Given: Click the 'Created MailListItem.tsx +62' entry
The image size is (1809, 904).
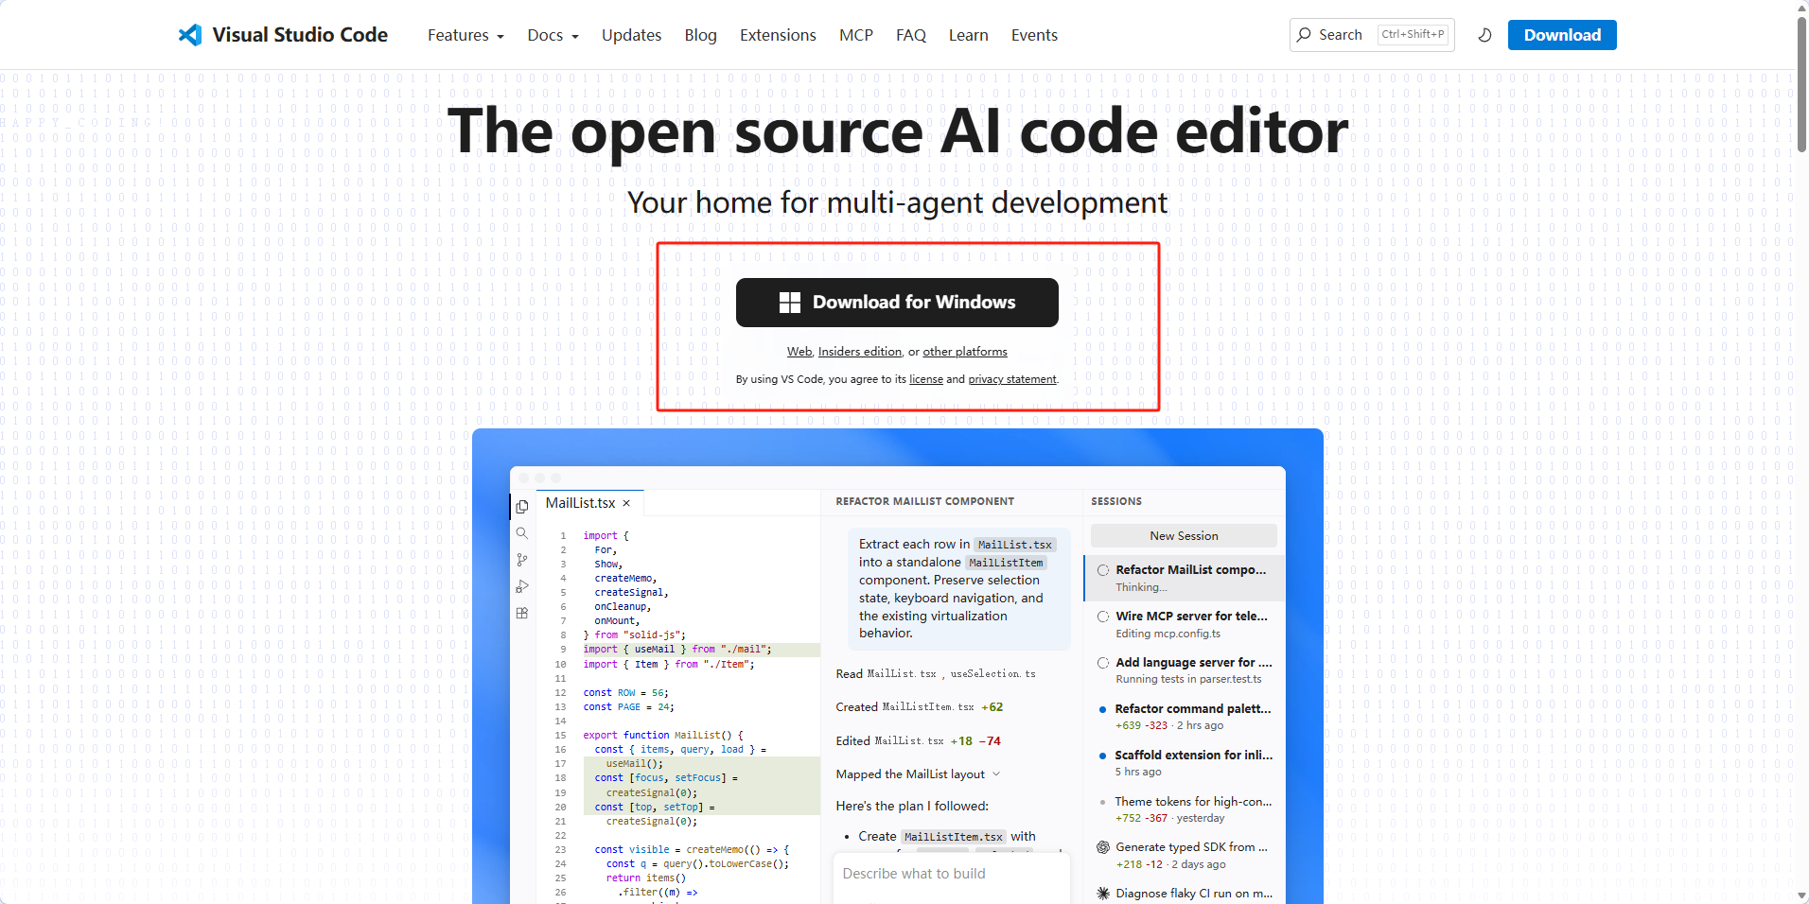Looking at the screenshot, I should click(x=920, y=707).
